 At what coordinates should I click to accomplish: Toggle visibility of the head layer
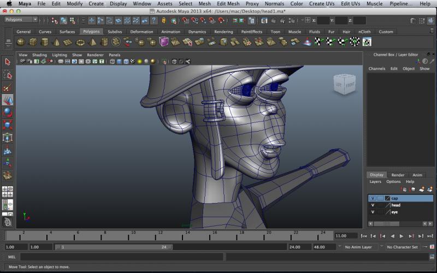[x=373, y=205]
